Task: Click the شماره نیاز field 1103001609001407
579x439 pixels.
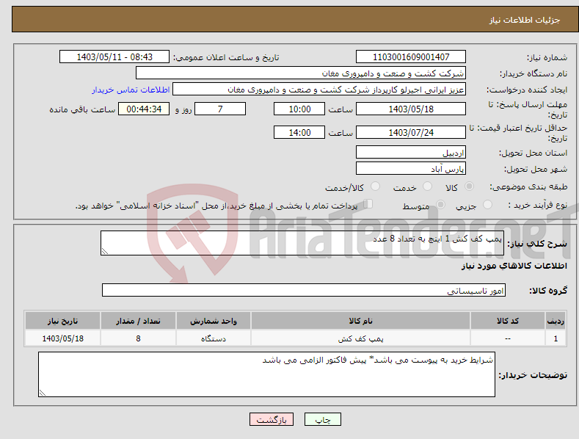Action: (x=411, y=57)
